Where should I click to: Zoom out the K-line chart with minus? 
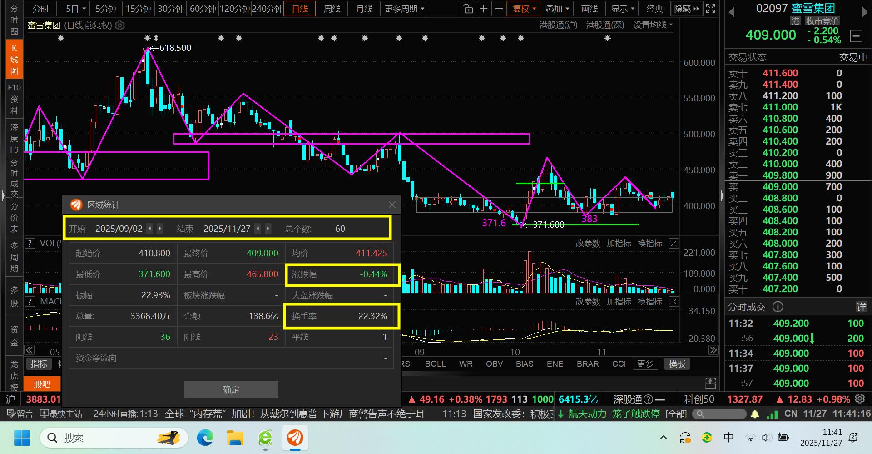499,9
